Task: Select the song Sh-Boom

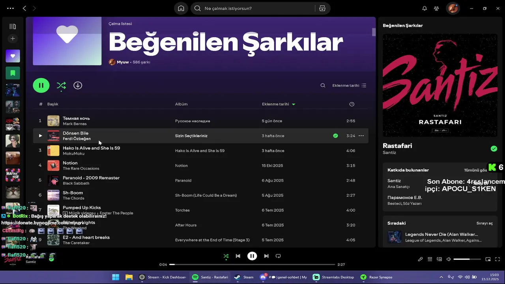Action: click(73, 193)
